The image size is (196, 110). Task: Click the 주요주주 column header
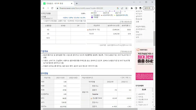coord(97,26)
